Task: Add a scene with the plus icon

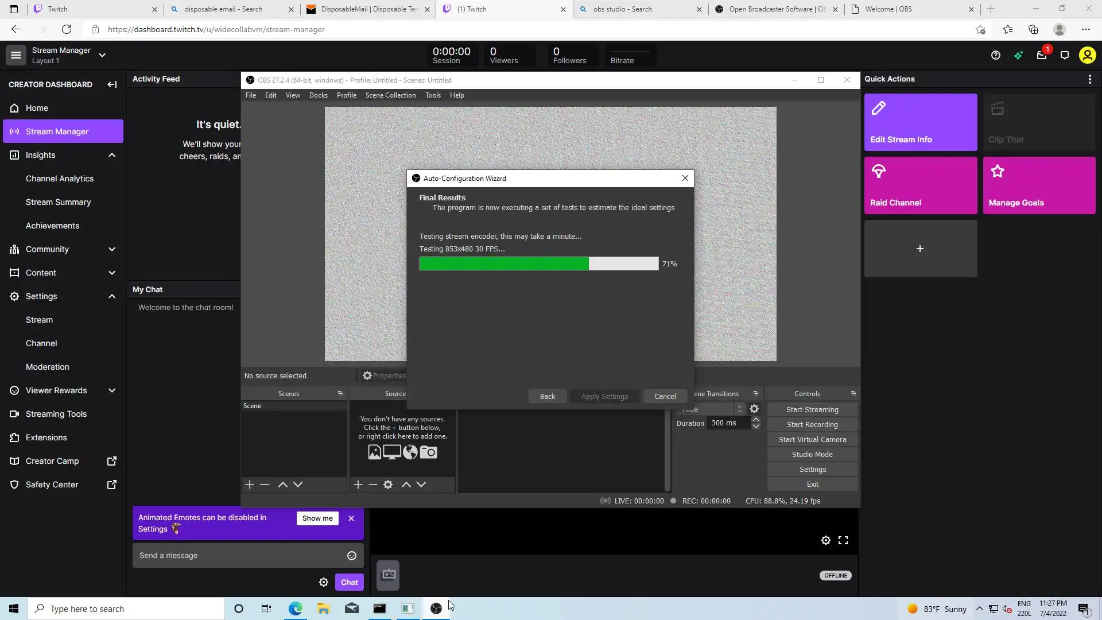Action: tap(250, 485)
